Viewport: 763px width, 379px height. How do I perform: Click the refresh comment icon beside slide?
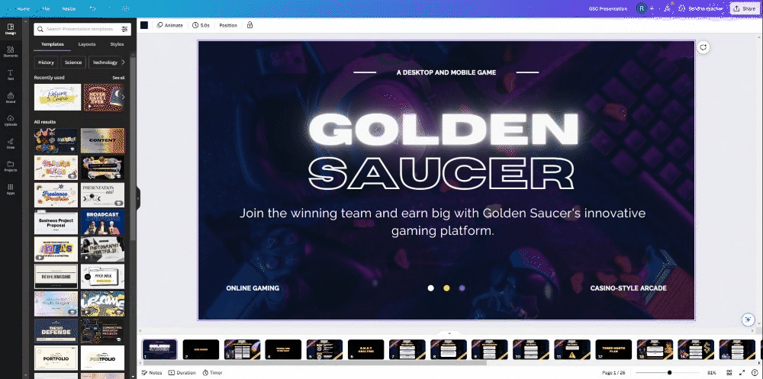pos(703,47)
